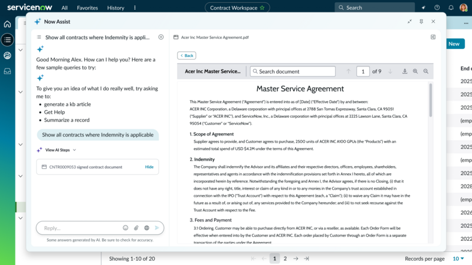Pin the Now Assist panel

(x=421, y=21)
